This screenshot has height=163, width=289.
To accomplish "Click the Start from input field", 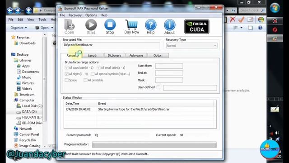I will pyautogui.click(x=169, y=66).
